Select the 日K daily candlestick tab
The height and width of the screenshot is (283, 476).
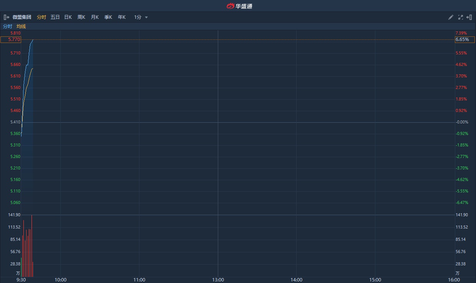[x=68, y=17]
